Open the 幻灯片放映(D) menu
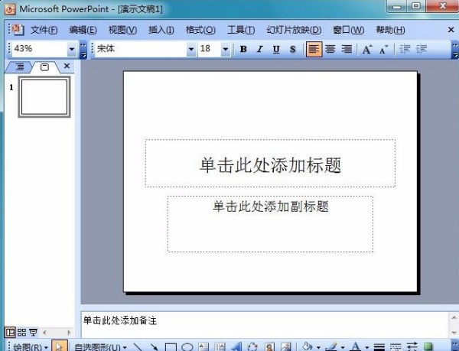 294,30
